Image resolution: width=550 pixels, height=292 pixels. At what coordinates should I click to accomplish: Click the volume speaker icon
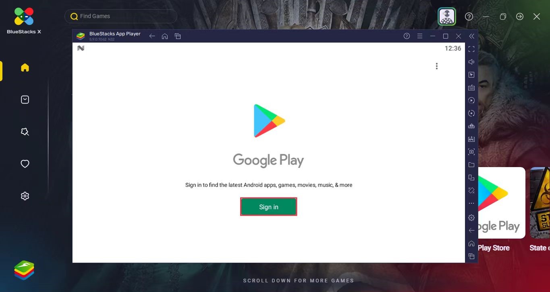click(471, 62)
